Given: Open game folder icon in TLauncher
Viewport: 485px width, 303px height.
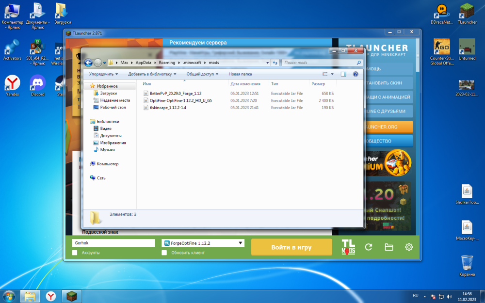Looking at the screenshot, I should coord(389,247).
